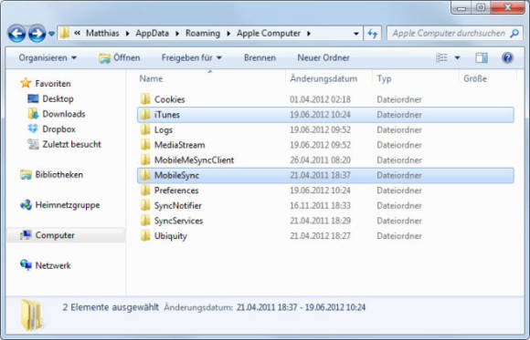Refresh the folder view
Image resolution: width=530 pixels, height=340 pixels.
pyautogui.click(x=372, y=34)
